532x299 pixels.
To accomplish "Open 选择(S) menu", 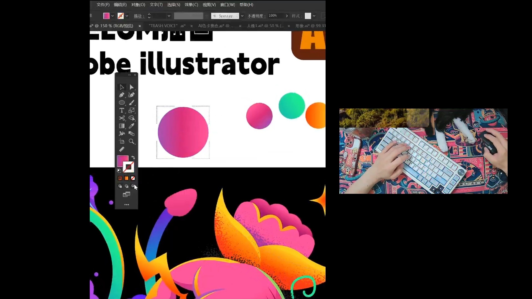I will click(174, 5).
